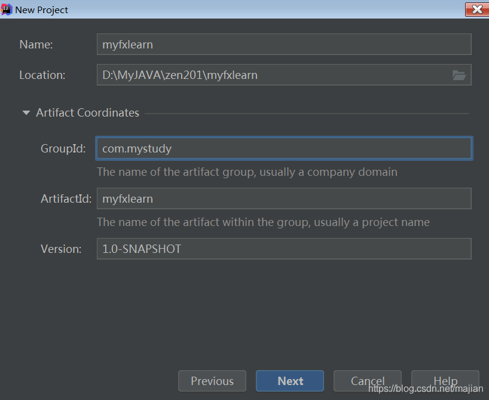Collapse the Artifact Coordinates section
The height and width of the screenshot is (400, 489).
pos(26,112)
